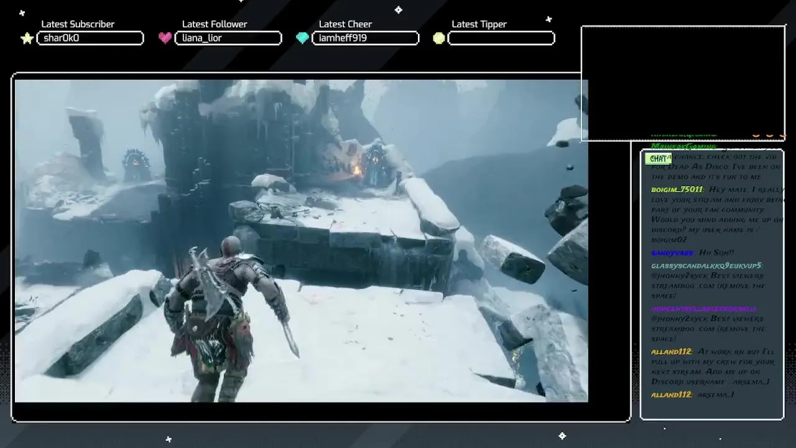Screen dimensions: 796x448
Task: Click chat username MainfakGaming
Action: pyautogui.click(x=683, y=146)
